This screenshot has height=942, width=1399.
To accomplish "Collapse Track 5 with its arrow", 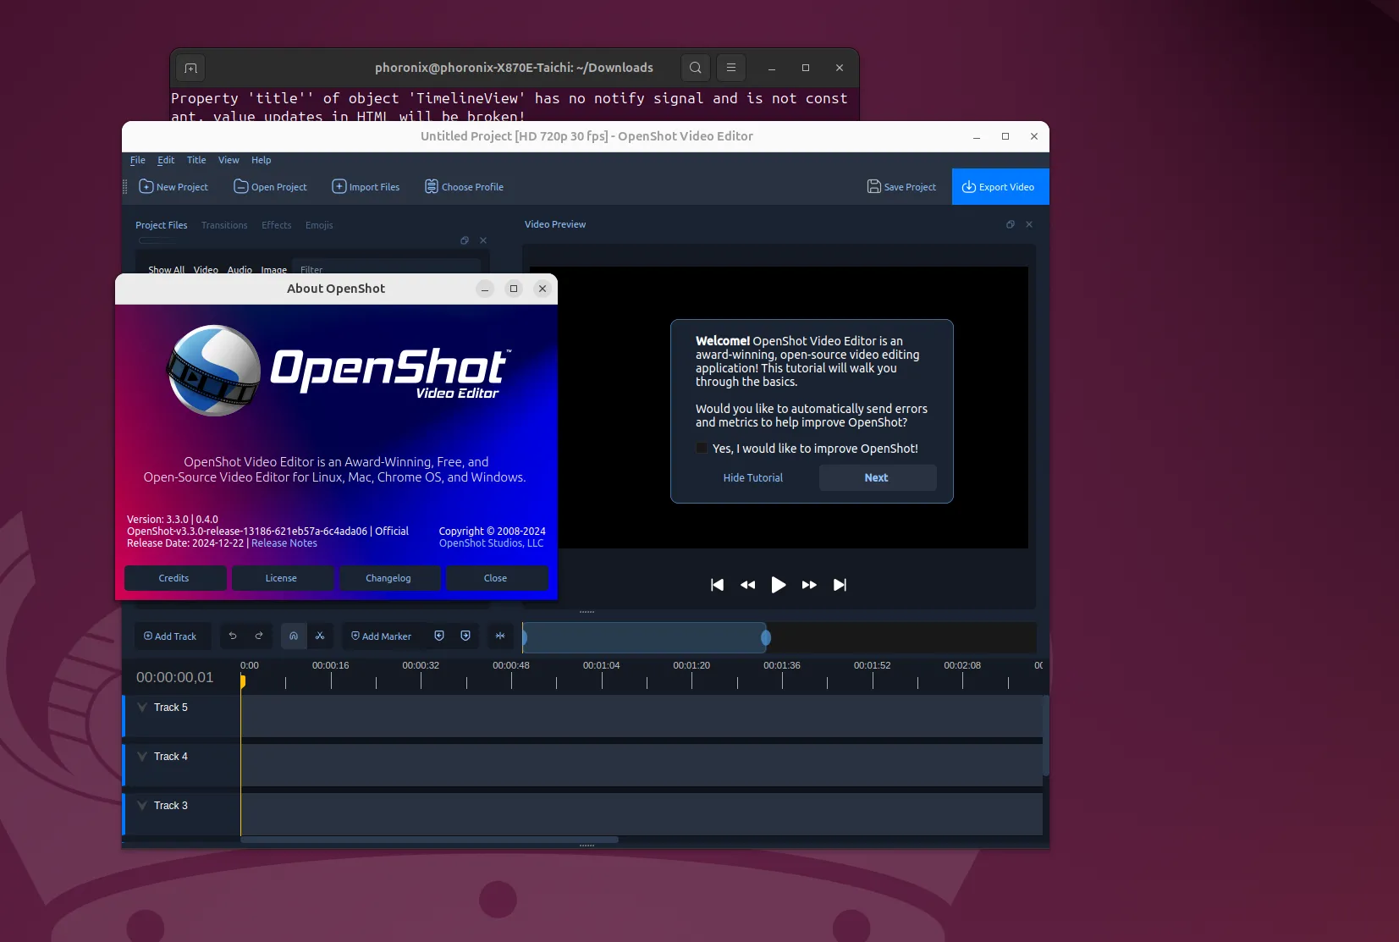I will (x=142, y=708).
